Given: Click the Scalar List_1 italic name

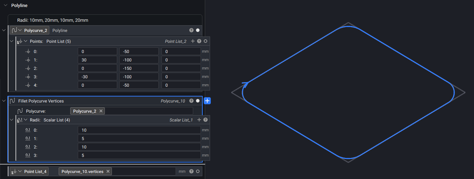Looking at the screenshot, I should pyautogui.click(x=181, y=120).
